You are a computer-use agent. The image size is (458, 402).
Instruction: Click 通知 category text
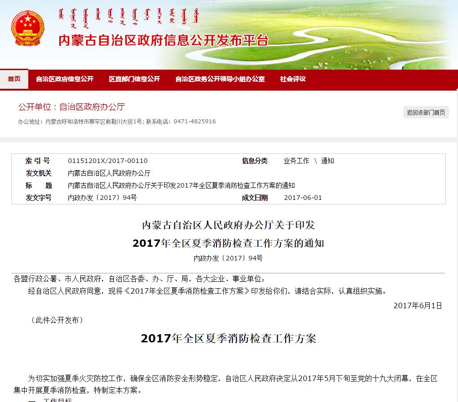[x=327, y=161]
